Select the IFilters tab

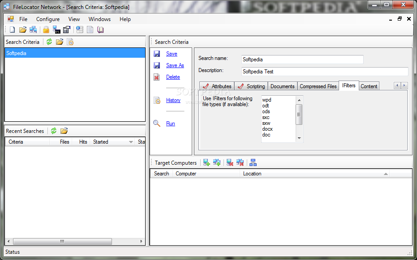[349, 85]
